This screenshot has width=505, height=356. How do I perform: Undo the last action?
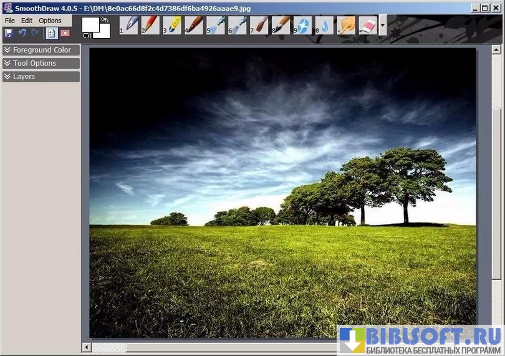22,33
